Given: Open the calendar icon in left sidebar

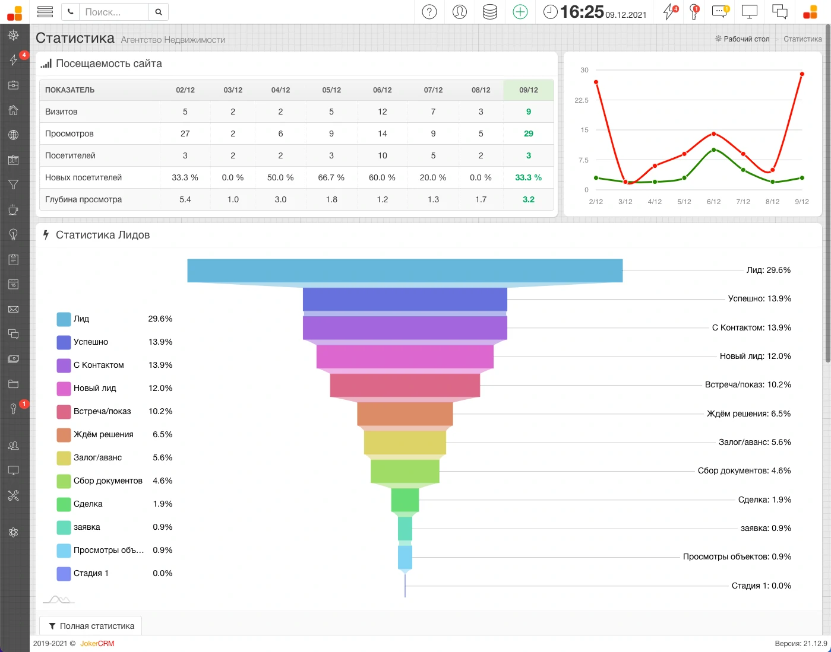Looking at the screenshot, I should click(13, 284).
